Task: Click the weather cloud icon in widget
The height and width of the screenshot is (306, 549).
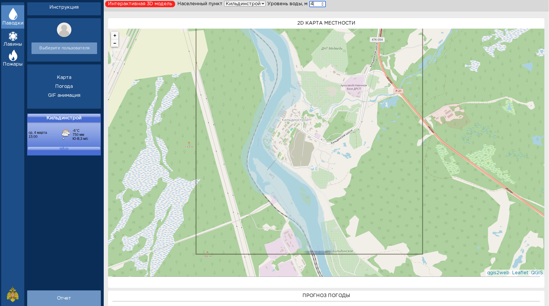Action: pos(66,133)
